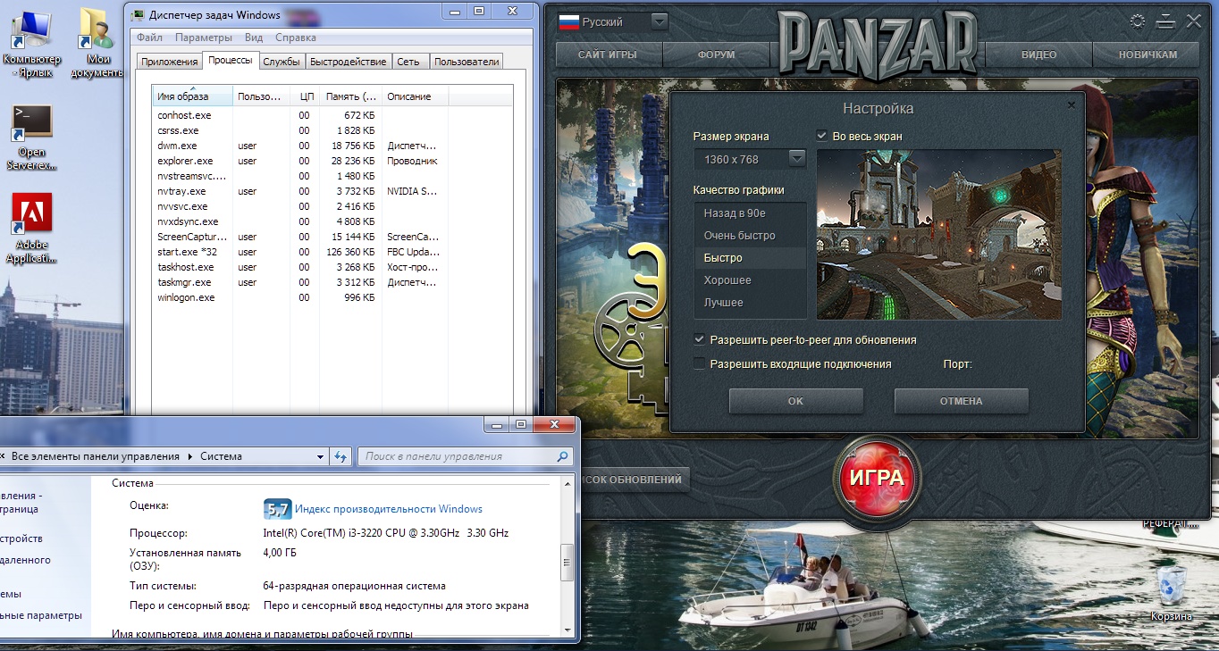The width and height of the screenshot is (1219, 651).
Task: Open Вид menu in Task Manager
Action: 254,38
